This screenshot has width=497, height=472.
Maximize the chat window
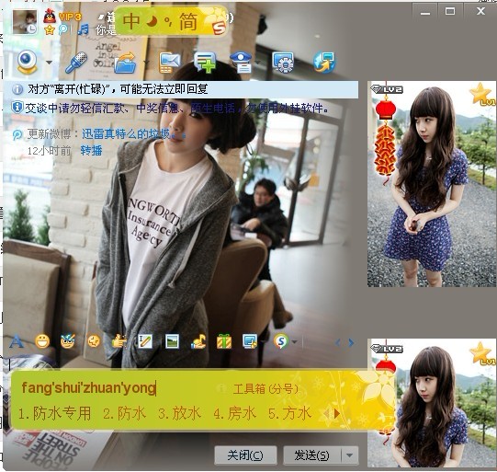(x=450, y=12)
